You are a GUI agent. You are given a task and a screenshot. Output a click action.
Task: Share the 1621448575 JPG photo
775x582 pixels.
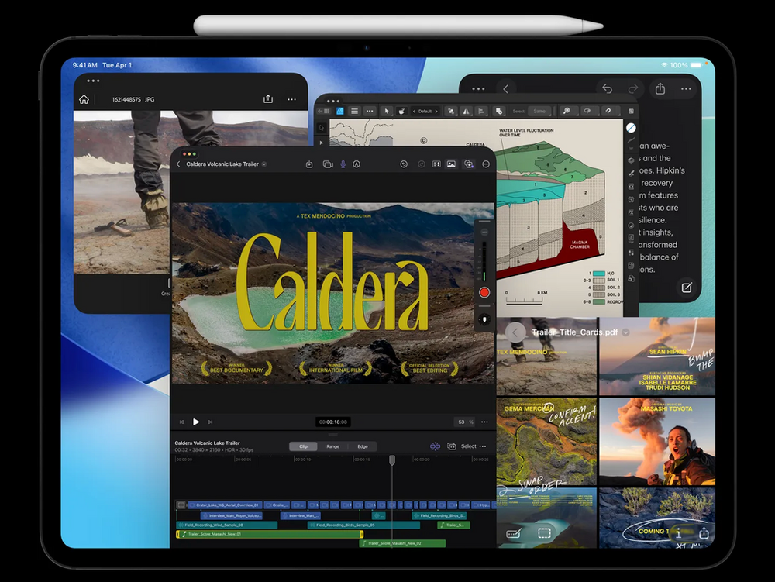pos(268,99)
